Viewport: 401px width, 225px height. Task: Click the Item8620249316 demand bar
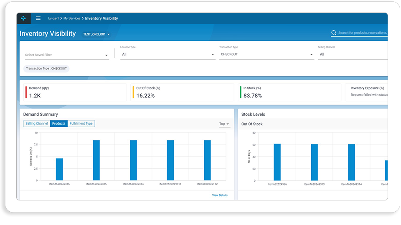(59, 170)
